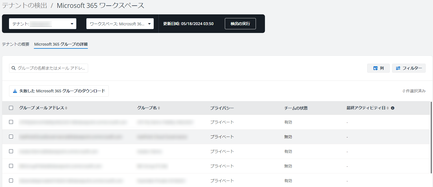
Task: Click the テナントの検出 breadcrumb link
Action: pyautogui.click(x=25, y=6)
